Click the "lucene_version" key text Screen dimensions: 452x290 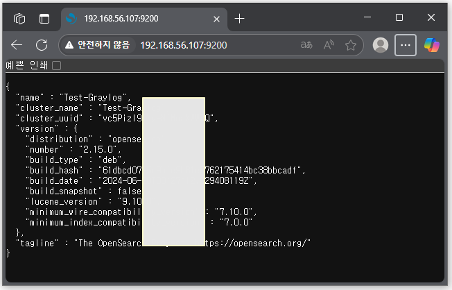coord(64,201)
